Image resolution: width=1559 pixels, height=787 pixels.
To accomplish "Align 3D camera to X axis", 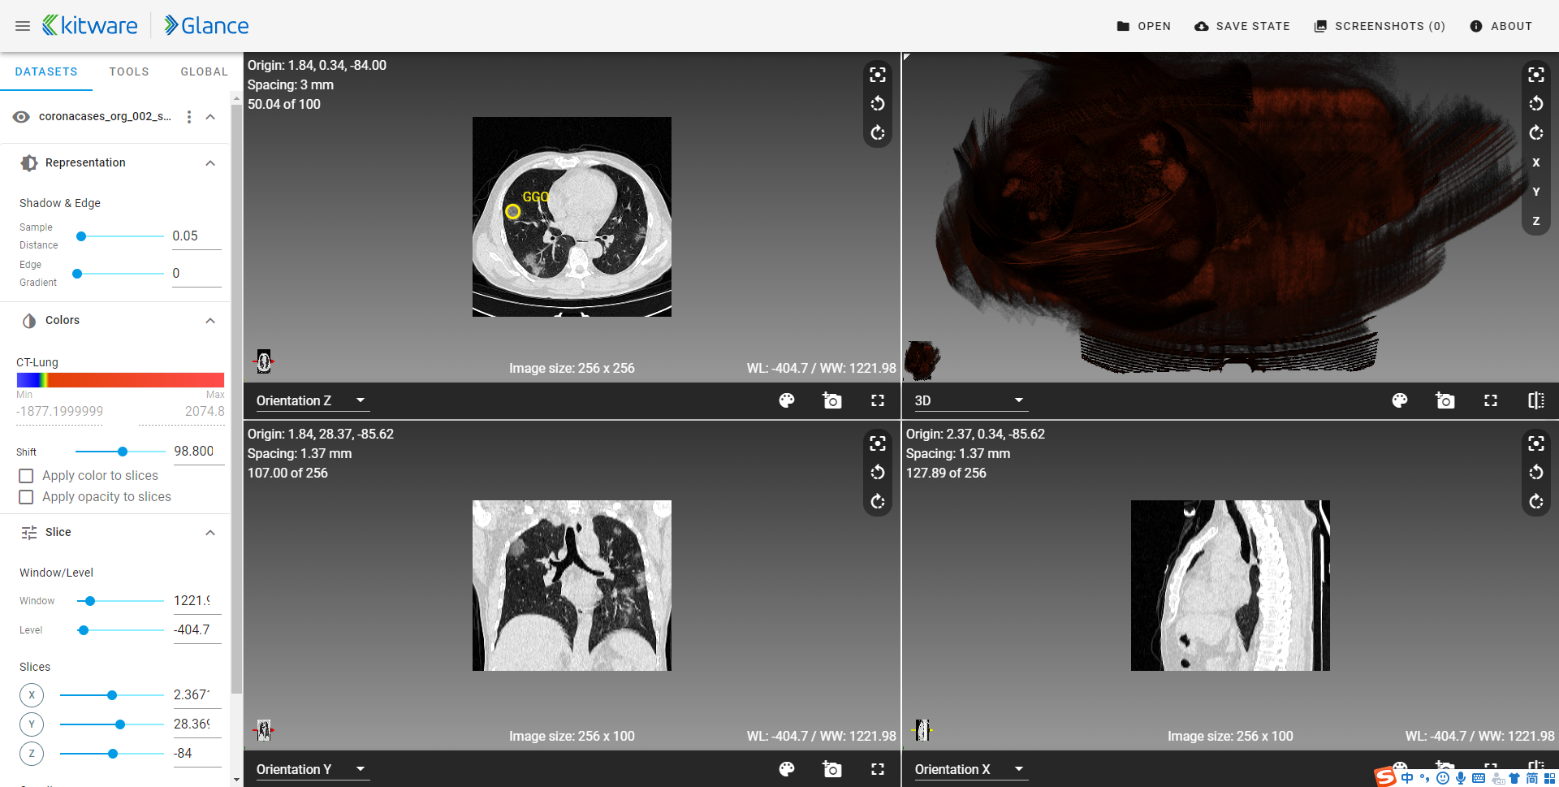I will [1536, 162].
